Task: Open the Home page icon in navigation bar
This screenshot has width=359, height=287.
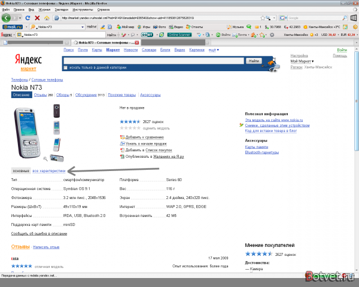Action: (47, 18)
